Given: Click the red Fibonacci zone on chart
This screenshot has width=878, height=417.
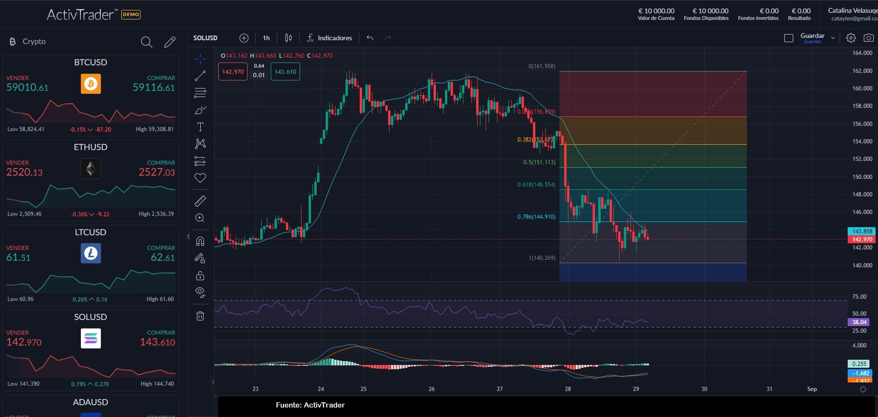Looking at the screenshot, I should click(x=652, y=94).
